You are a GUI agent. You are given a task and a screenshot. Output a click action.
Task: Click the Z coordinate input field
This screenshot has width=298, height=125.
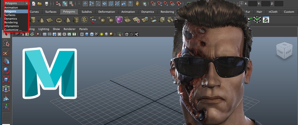click(x=279, y=3)
